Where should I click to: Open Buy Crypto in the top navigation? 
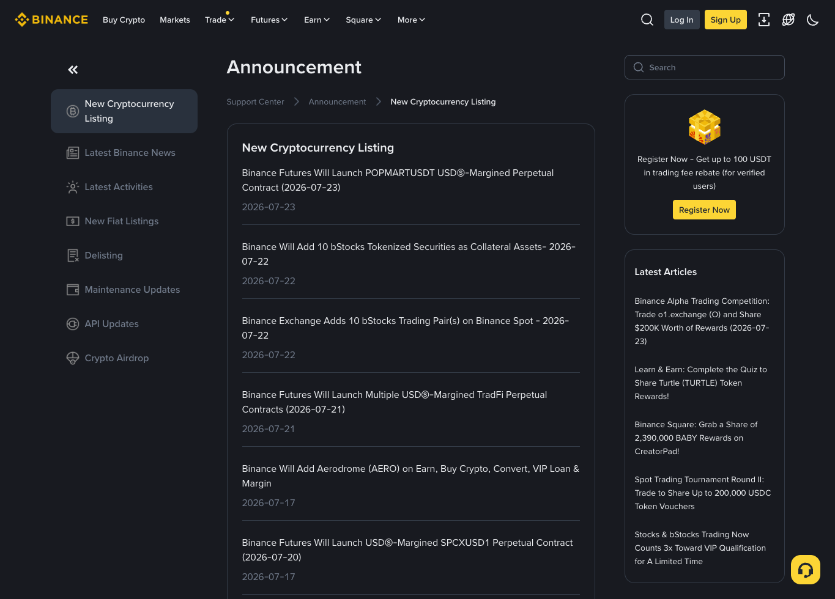point(124,20)
